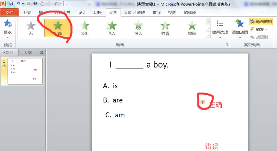277x151 pixels.
Task: Open the undo history dropdown arrow
Action: 23,4
